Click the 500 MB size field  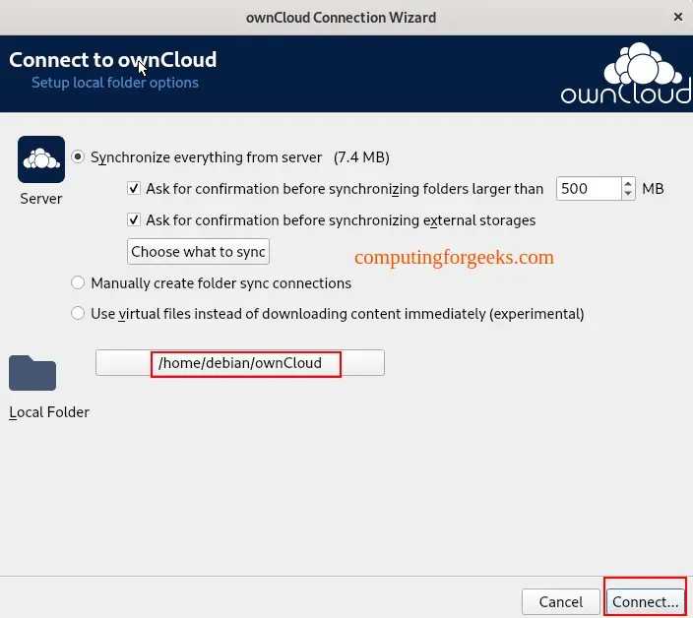point(589,189)
